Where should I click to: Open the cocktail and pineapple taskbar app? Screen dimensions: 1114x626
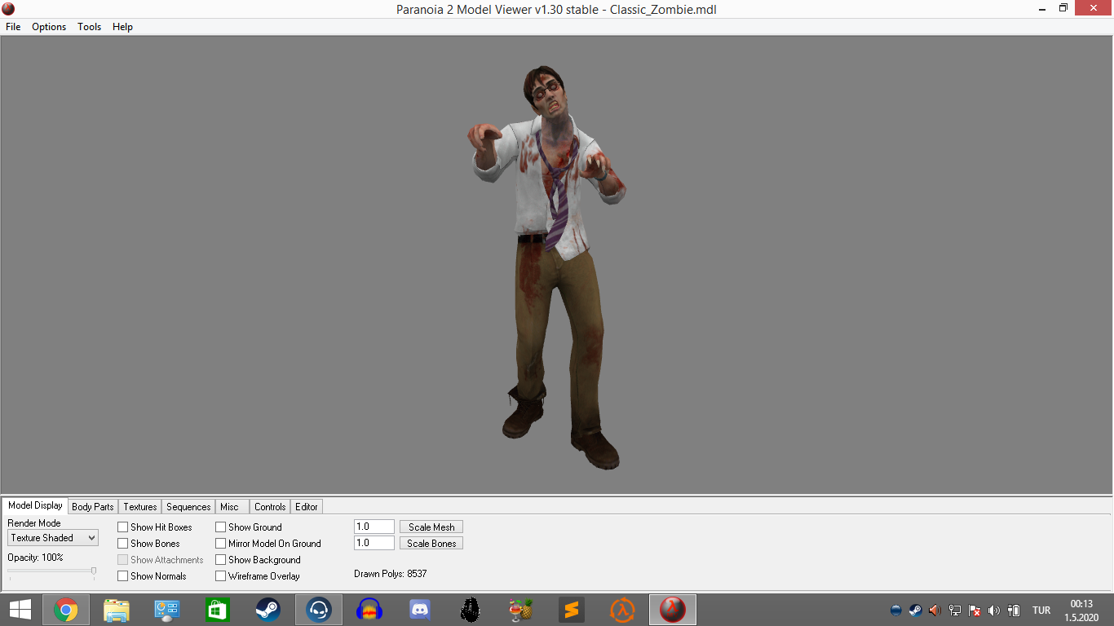pos(520,610)
